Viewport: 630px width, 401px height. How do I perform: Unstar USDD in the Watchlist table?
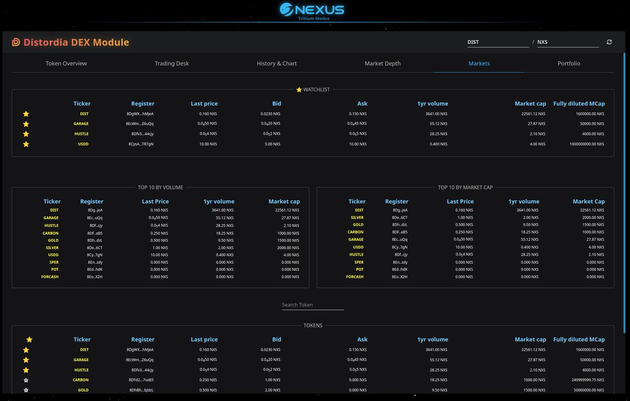click(26, 144)
